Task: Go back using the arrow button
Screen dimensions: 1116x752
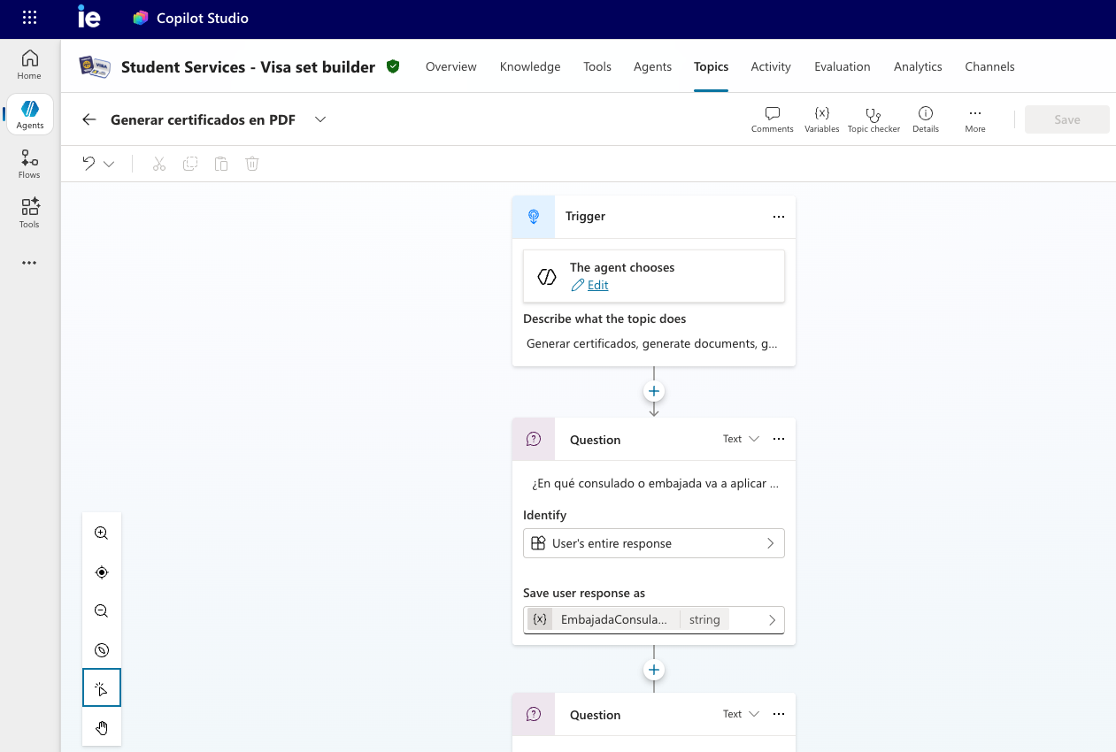Action: tap(89, 119)
